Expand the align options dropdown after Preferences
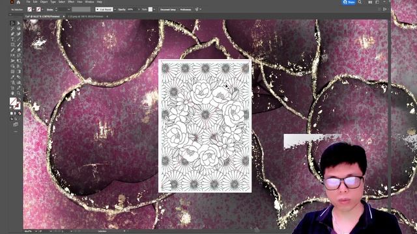Viewport: 417px width, 234px height. [200, 10]
